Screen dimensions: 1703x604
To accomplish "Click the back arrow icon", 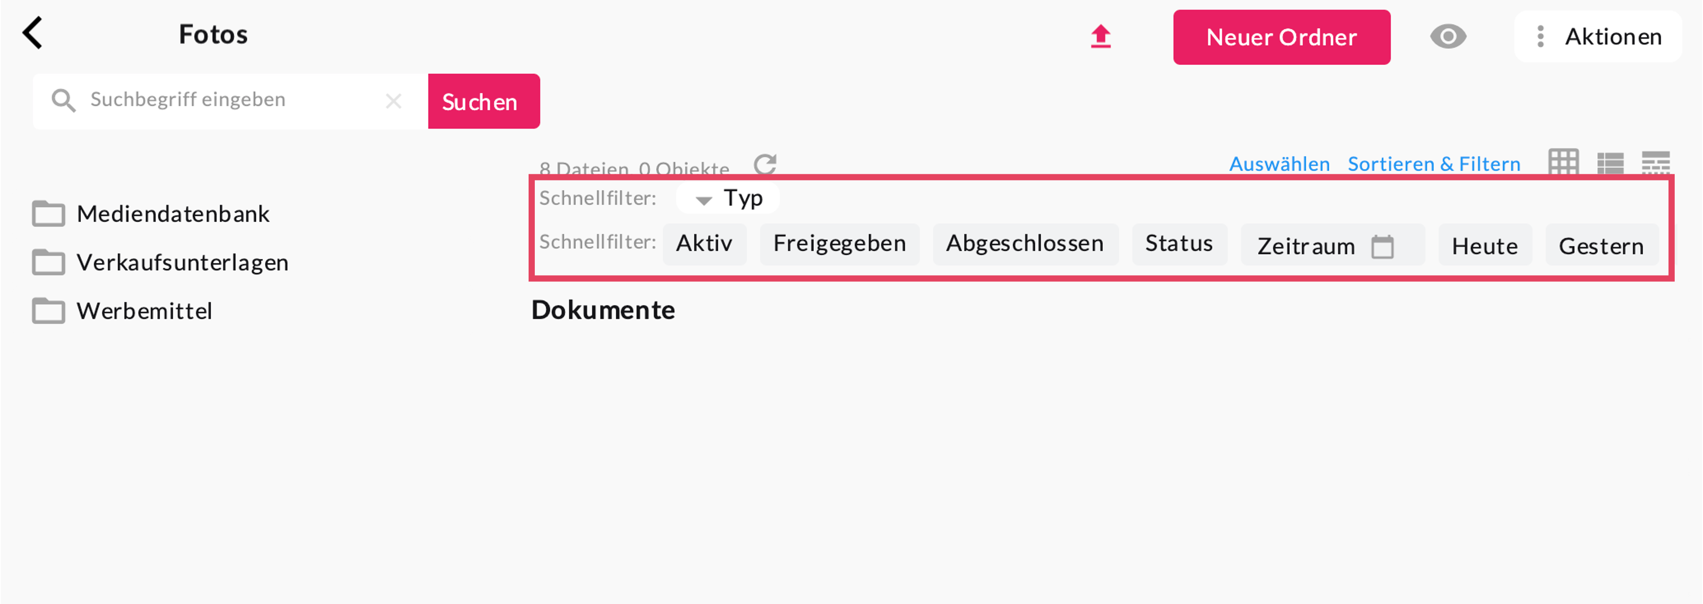I will coord(33,33).
